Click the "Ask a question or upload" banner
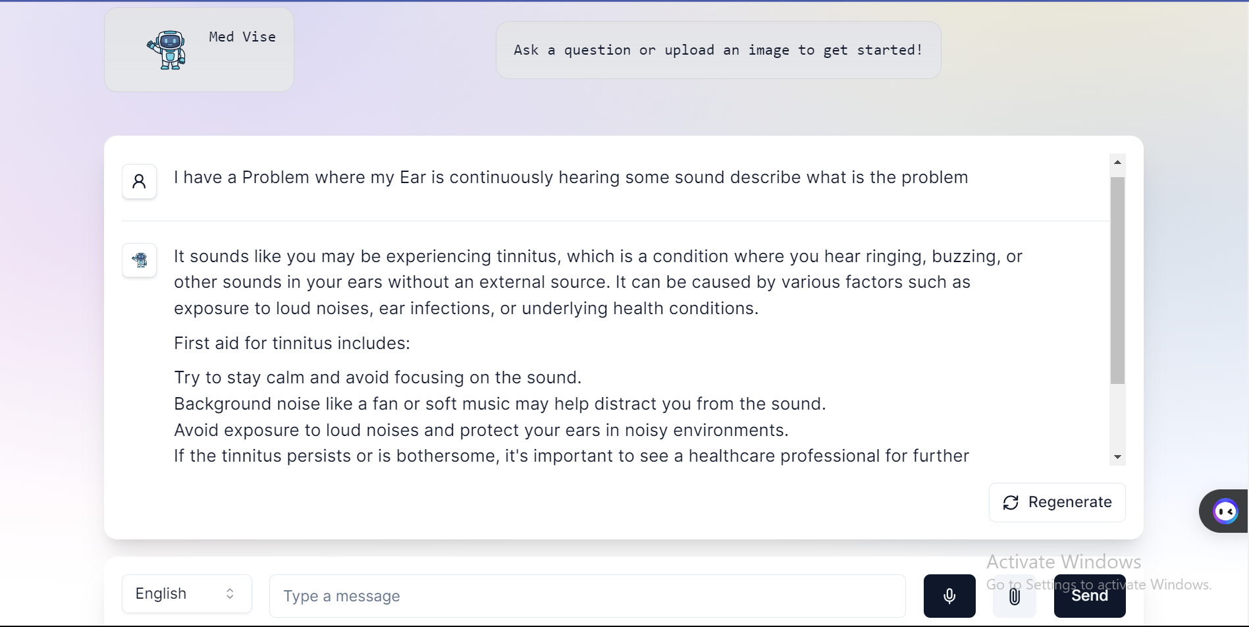The width and height of the screenshot is (1249, 627). tap(718, 50)
